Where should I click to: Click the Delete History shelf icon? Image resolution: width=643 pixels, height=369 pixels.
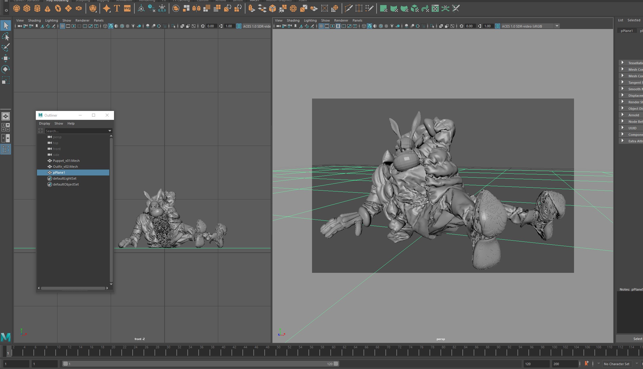pos(152,9)
